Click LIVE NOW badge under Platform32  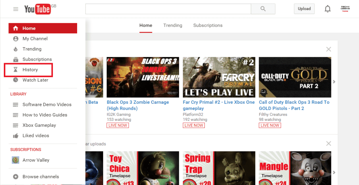tap(194, 125)
